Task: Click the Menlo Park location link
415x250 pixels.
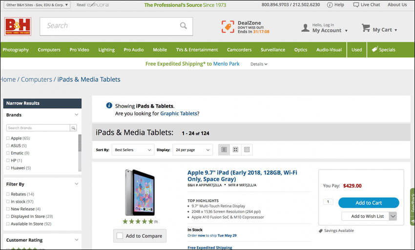Action: pyautogui.click(x=226, y=64)
